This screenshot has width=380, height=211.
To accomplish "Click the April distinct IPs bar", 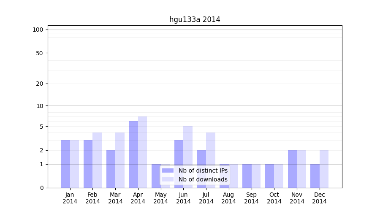I will click(133, 154).
